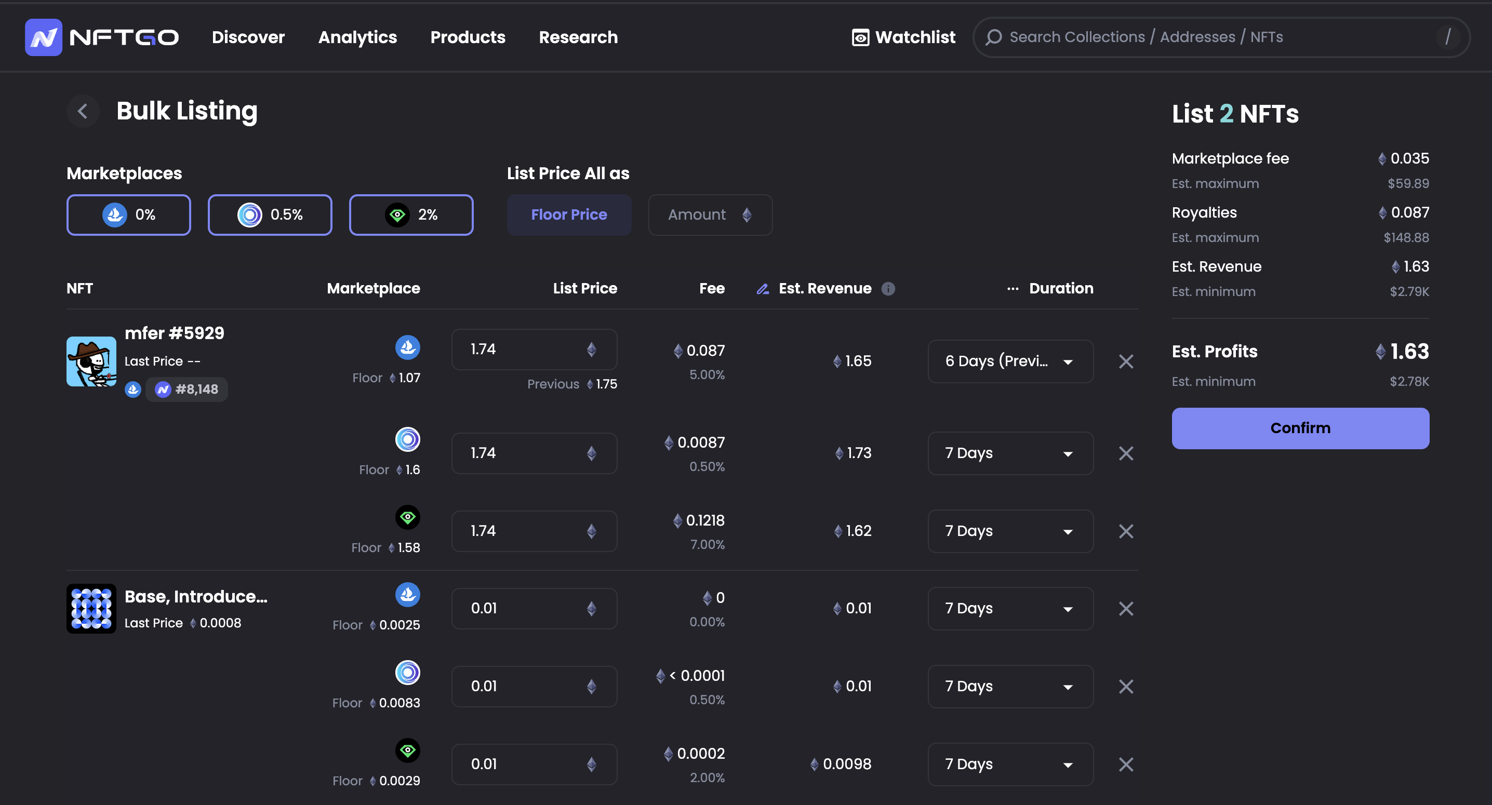The width and height of the screenshot is (1492, 805).
Task: Remove the mfer #5929 OpenSea listing row
Action: click(x=1125, y=361)
